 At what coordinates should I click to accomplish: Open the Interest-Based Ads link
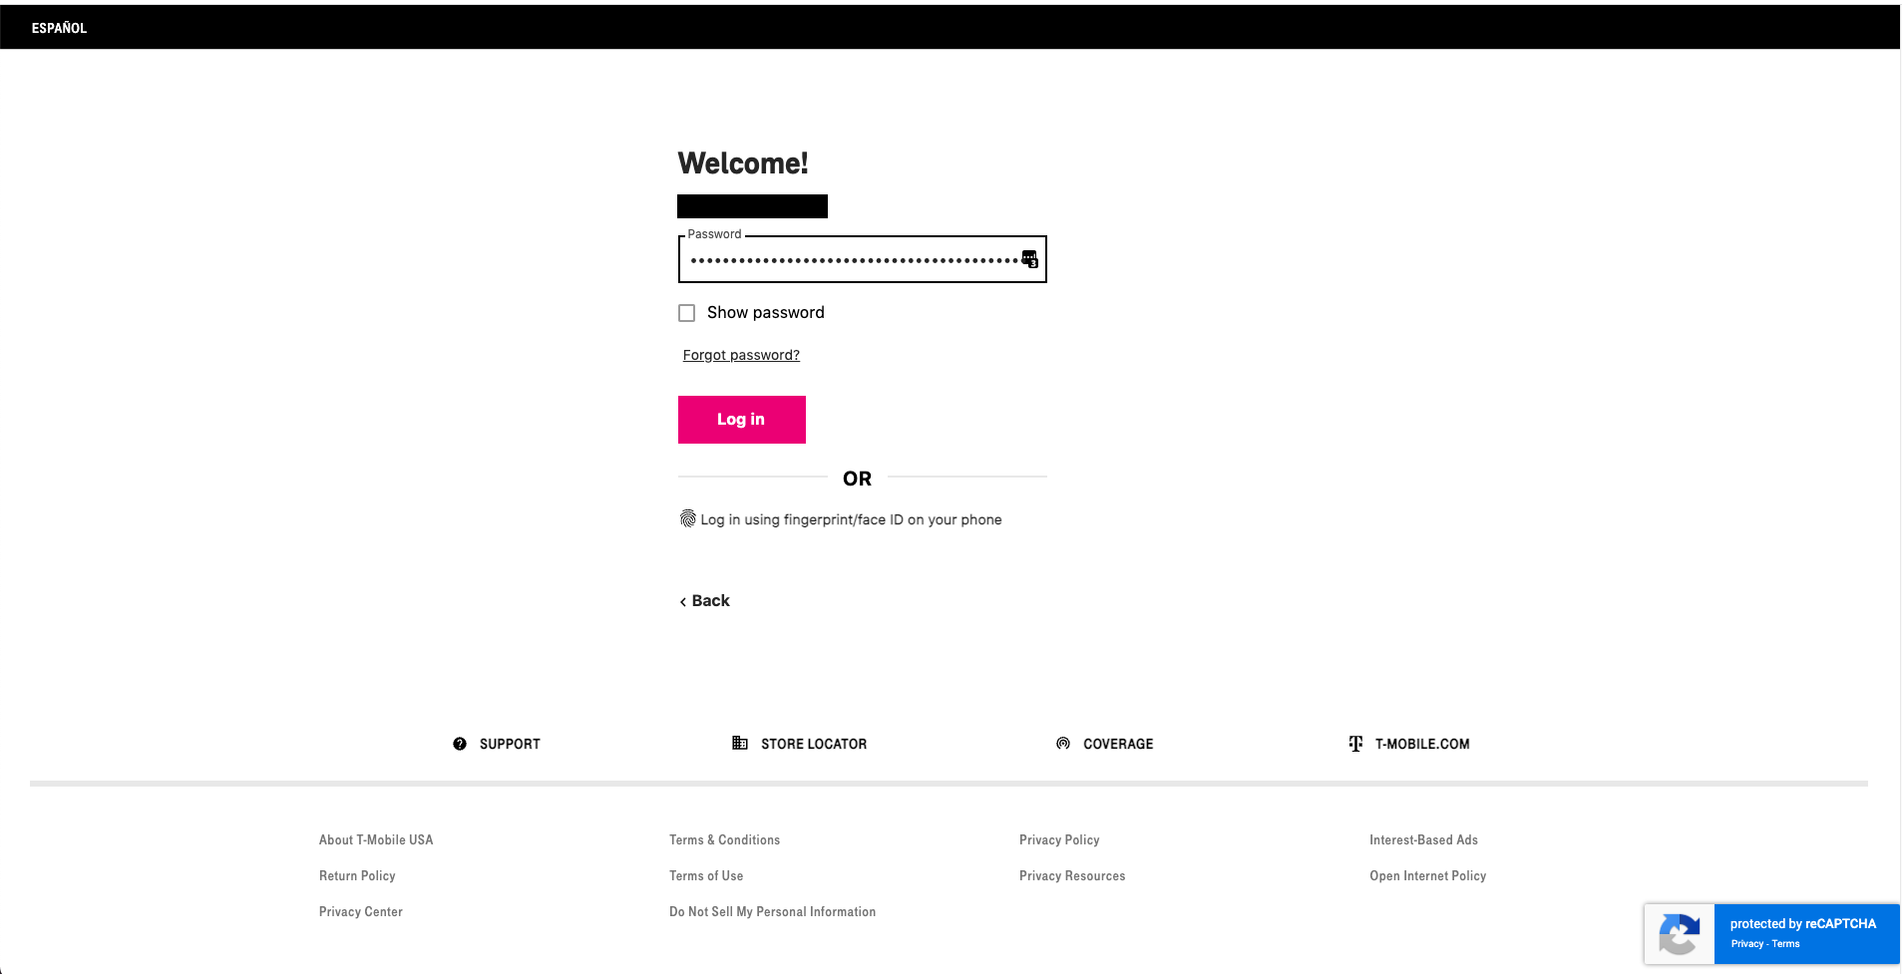point(1423,840)
